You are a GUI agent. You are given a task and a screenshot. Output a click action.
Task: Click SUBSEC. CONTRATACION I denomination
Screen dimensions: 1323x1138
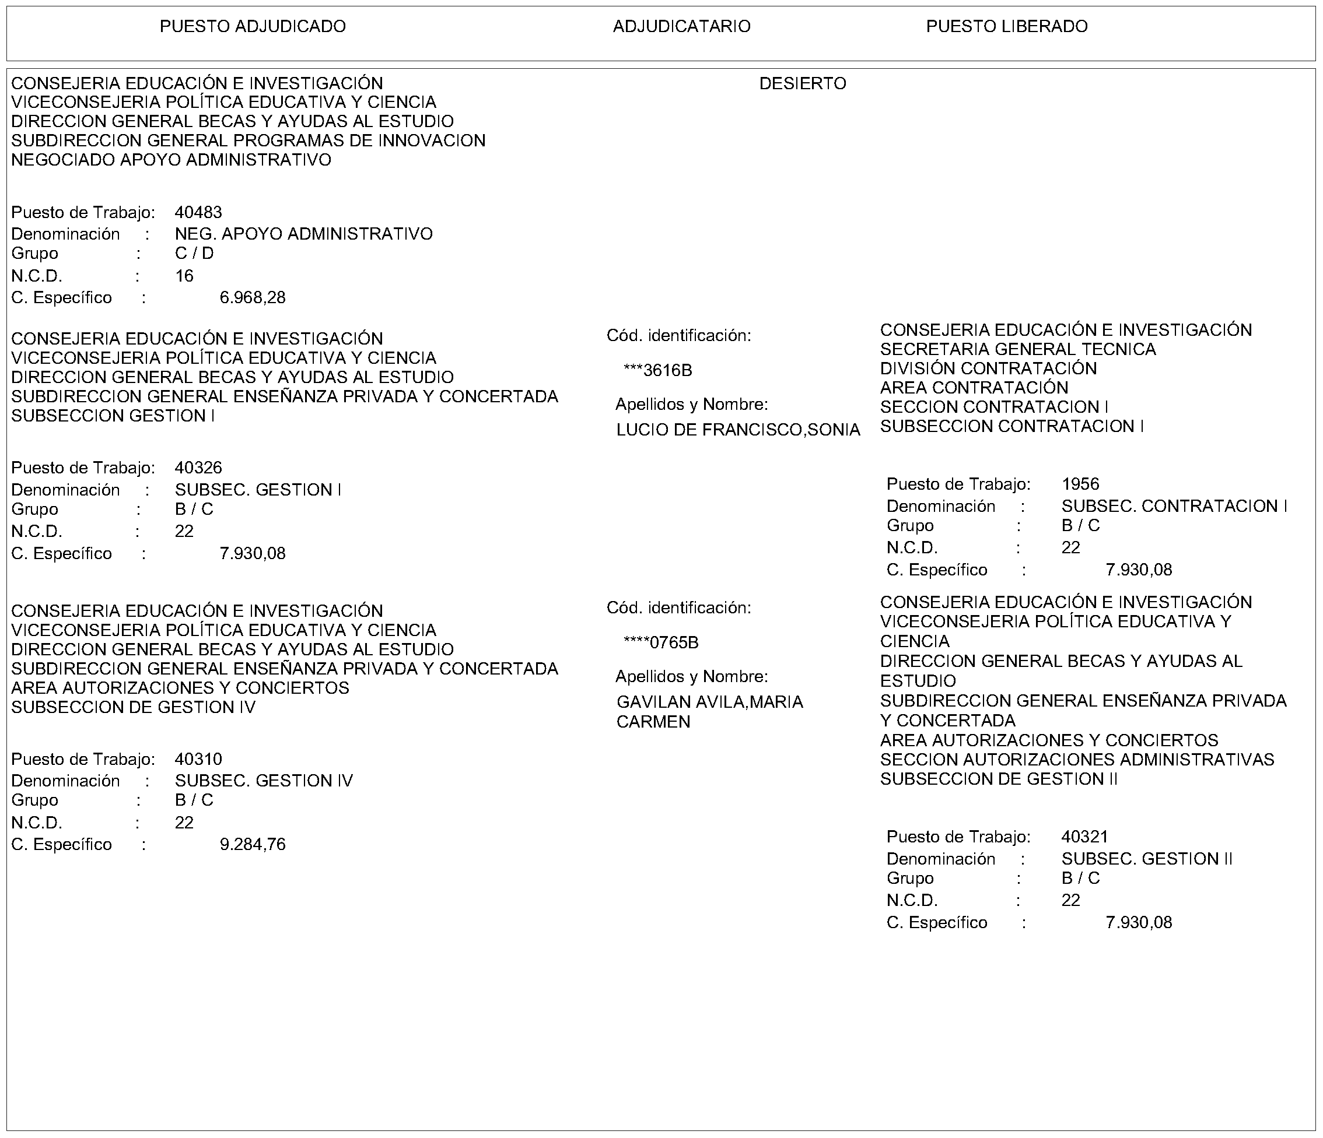(x=1174, y=506)
